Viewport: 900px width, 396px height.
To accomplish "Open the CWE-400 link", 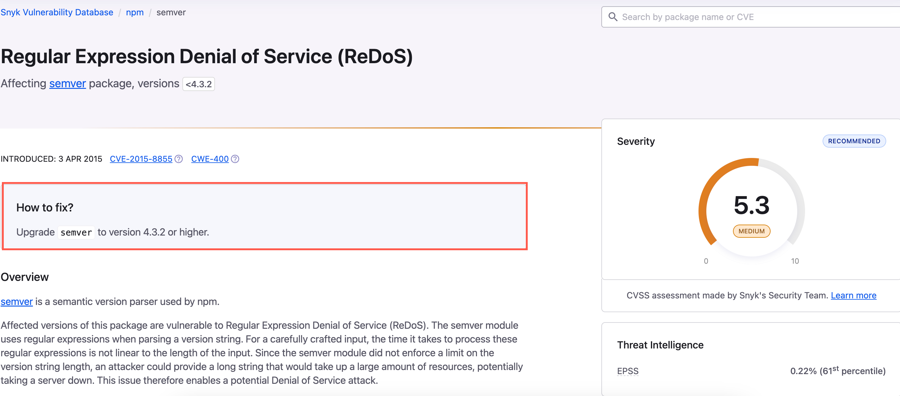I will [x=210, y=159].
